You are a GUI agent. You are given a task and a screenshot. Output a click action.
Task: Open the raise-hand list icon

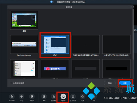click(x=12, y=96)
